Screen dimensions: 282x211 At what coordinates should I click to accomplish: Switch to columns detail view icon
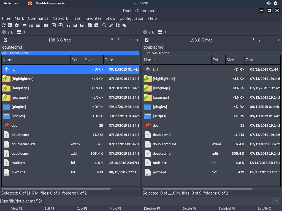tap(31, 25)
